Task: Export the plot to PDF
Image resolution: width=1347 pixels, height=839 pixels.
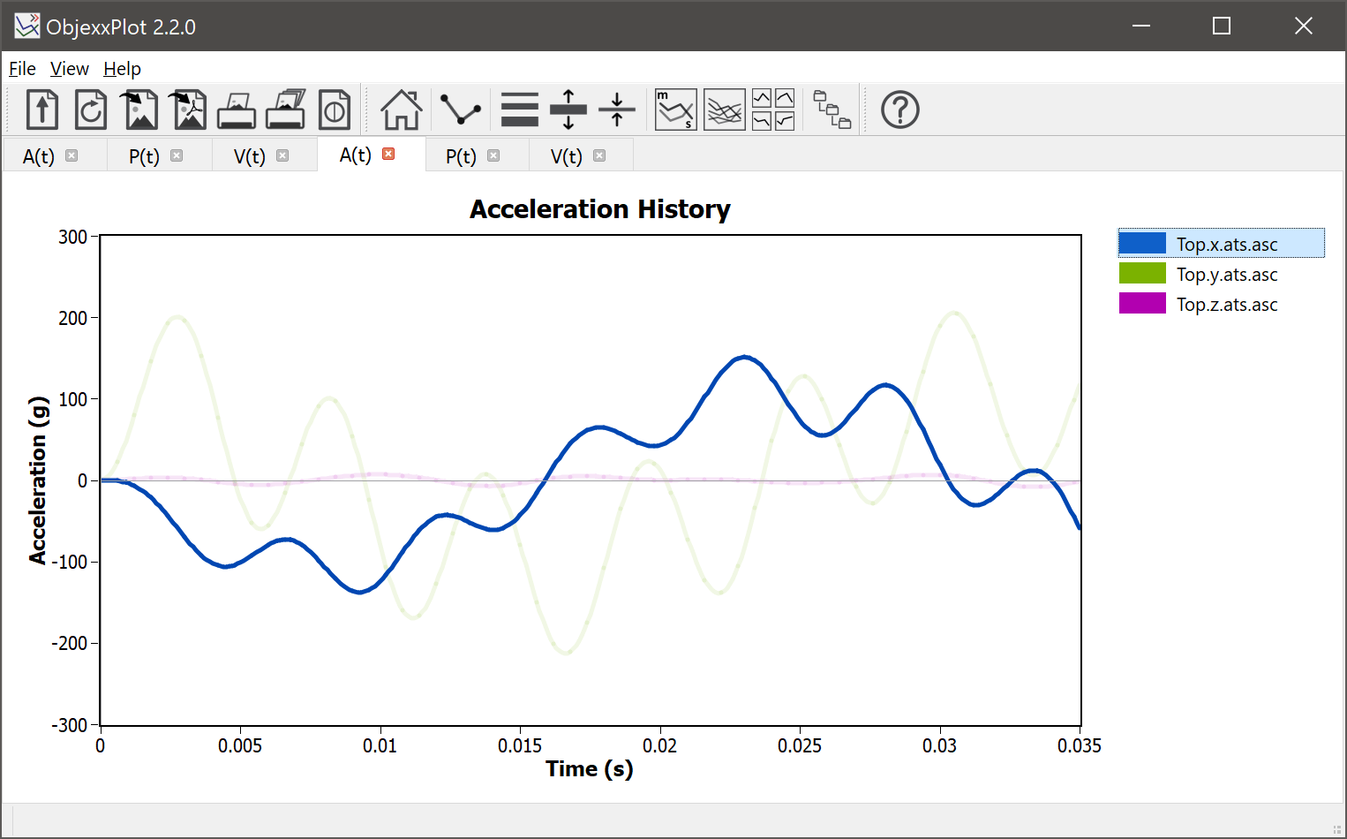Action: [x=187, y=109]
